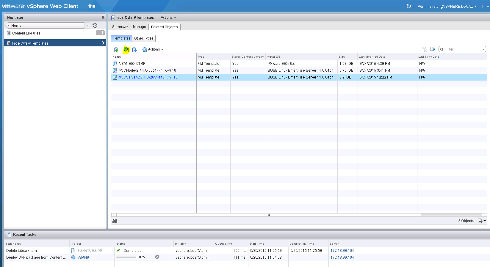Screen dimensions: 490x267
Task: Open the Actions dropdown beside the library title
Action: coord(168,18)
